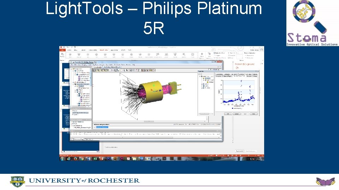
Task: Switch to the DESIGN ribbon tab
Action: click(x=83, y=50)
